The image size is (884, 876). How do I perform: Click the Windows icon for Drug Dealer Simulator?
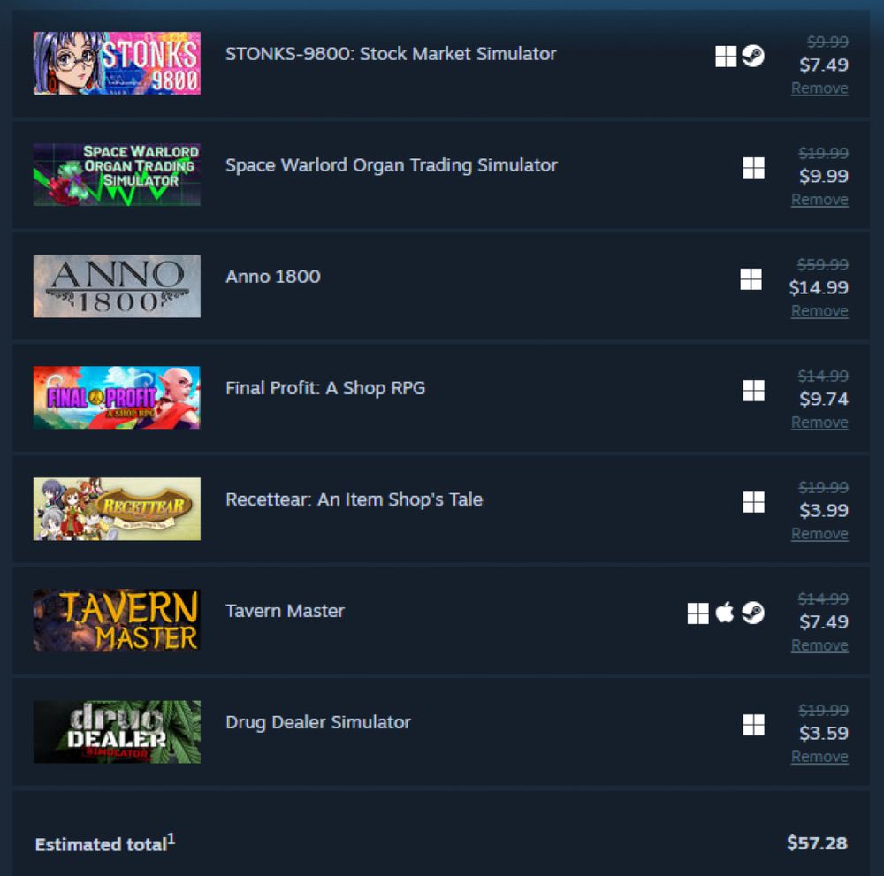click(x=753, y=725)
